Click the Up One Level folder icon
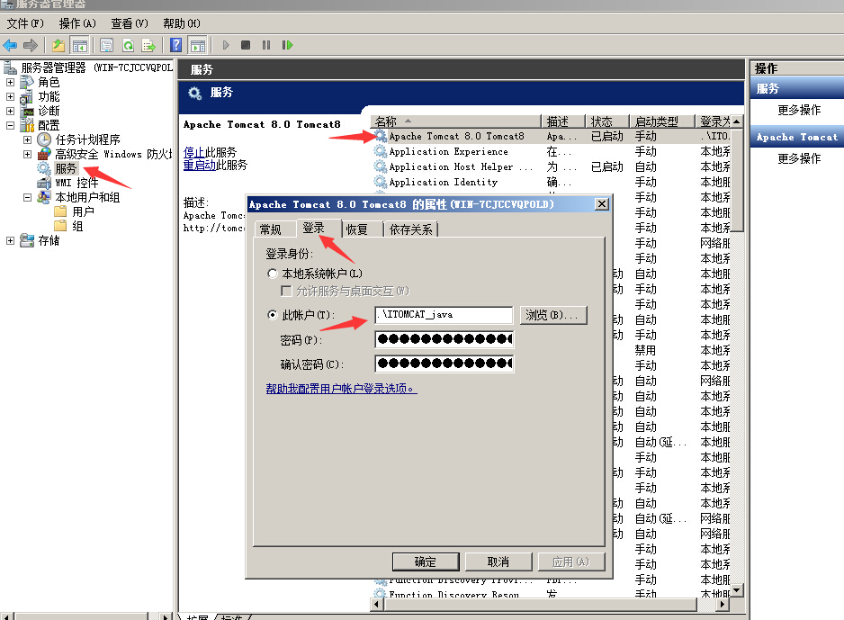844x620 pixels. 58,45
